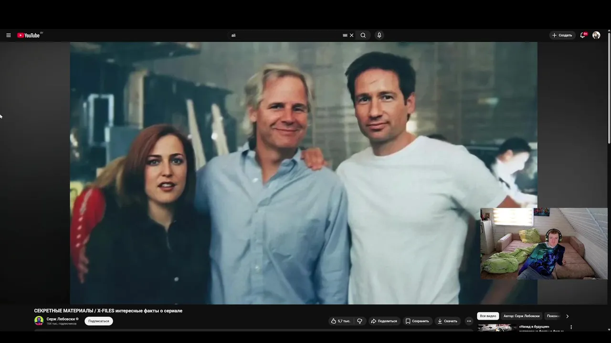This screenshot has height=343, width=611.
Task: Go to YouTube home via logo
Action: 29,35
